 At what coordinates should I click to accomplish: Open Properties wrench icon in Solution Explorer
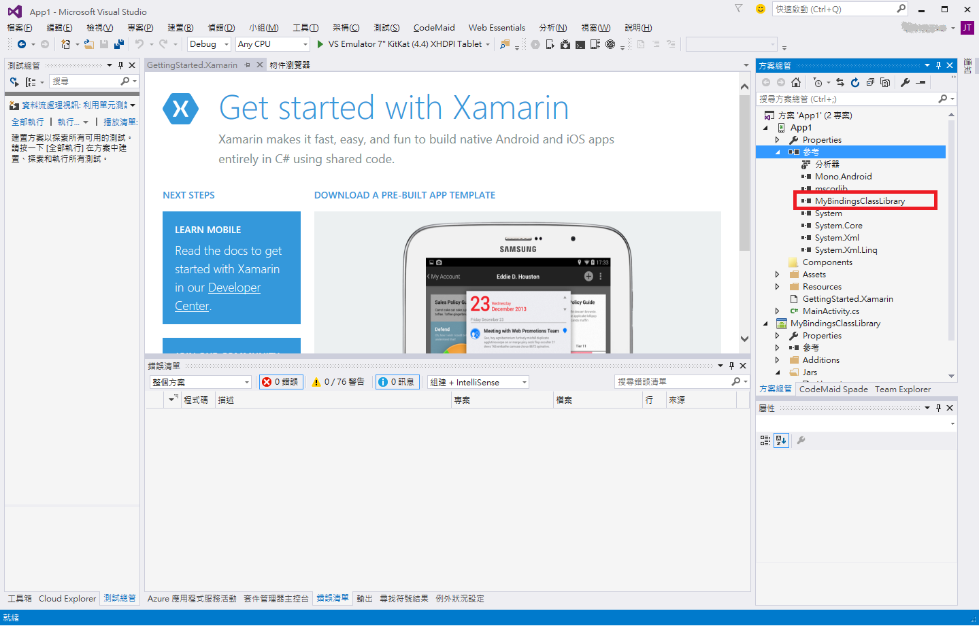(906, 82)
